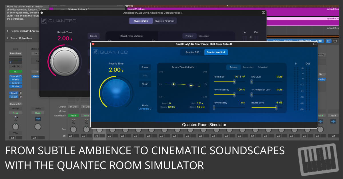Viewport: 343px width, 179px height.
Task: Expand the Region inspector disclosure triangle
Action: [x=7, y=31]
